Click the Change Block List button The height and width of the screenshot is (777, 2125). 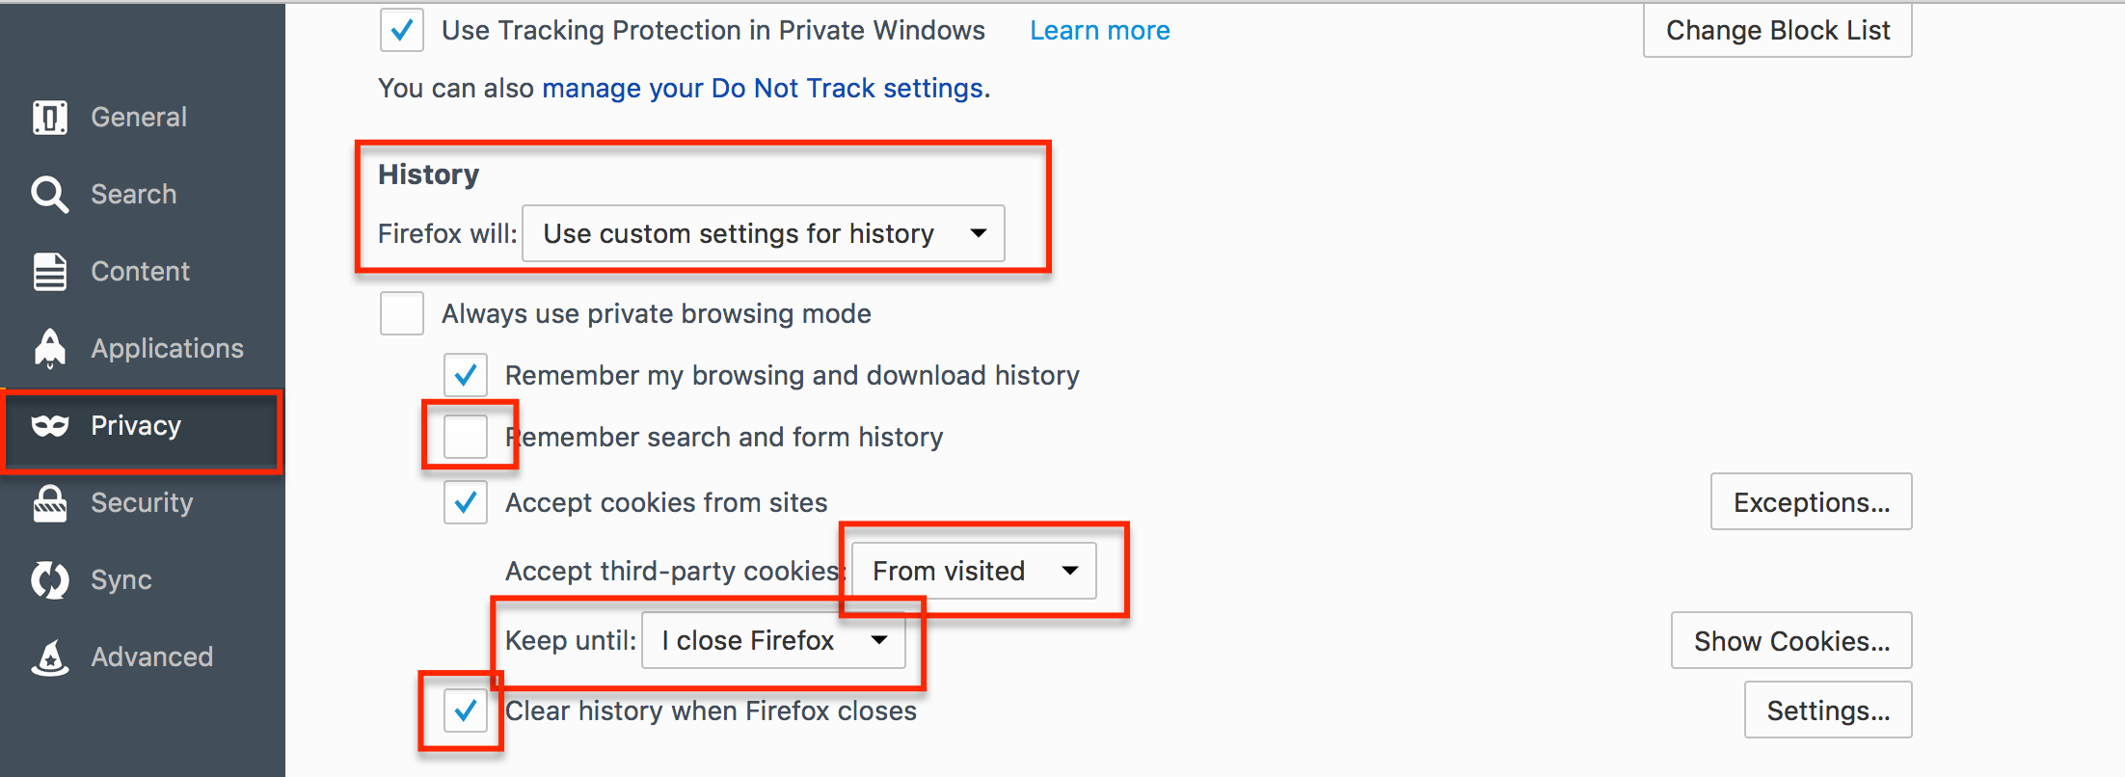click(x=1777, y=31)
